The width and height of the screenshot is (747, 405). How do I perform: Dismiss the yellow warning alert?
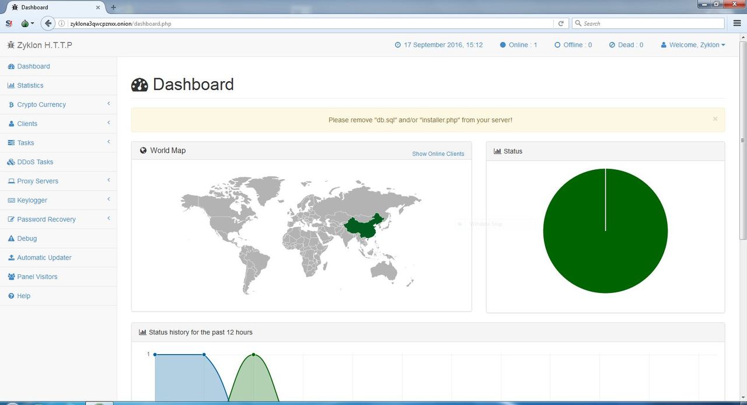pyautogui.click(x=715, y=119)
